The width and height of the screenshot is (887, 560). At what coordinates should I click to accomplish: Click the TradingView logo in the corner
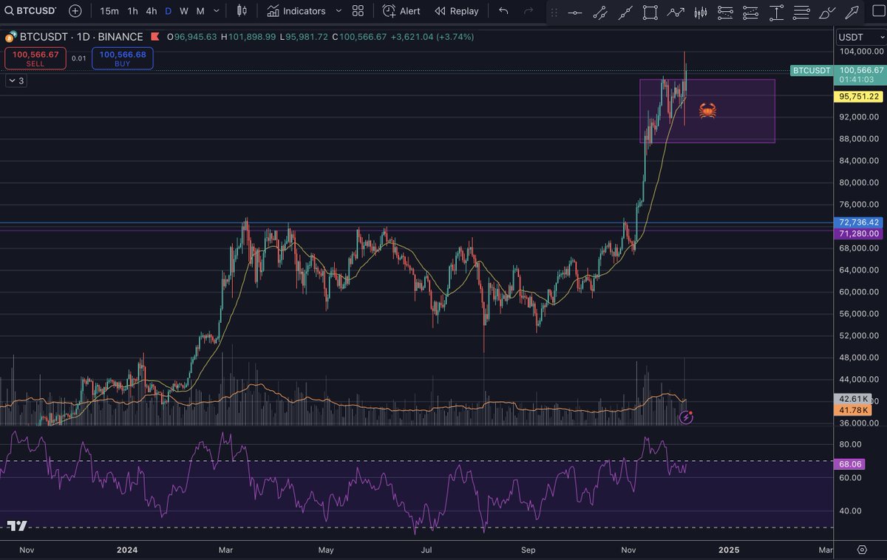(18, 526)
